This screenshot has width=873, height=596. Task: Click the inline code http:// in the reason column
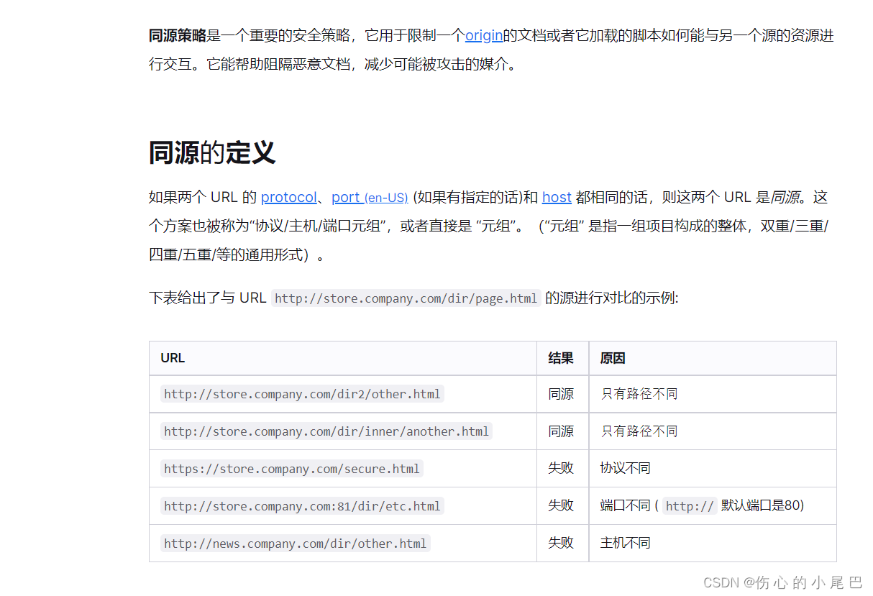click(690, 506)
